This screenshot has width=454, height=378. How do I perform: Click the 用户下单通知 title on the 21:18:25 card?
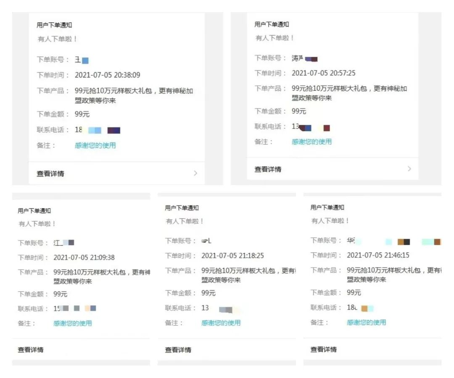[182, 207]
